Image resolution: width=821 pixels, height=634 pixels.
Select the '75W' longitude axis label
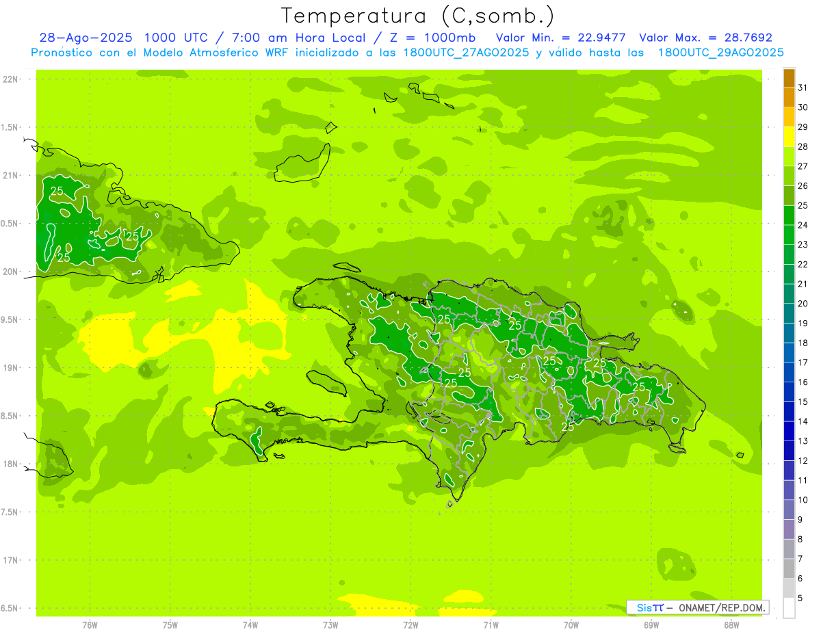tap(170, 624)
